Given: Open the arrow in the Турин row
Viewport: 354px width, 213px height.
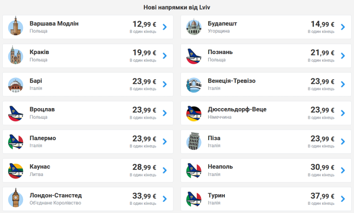Looking at the screenshot, I should pos(343,199).
